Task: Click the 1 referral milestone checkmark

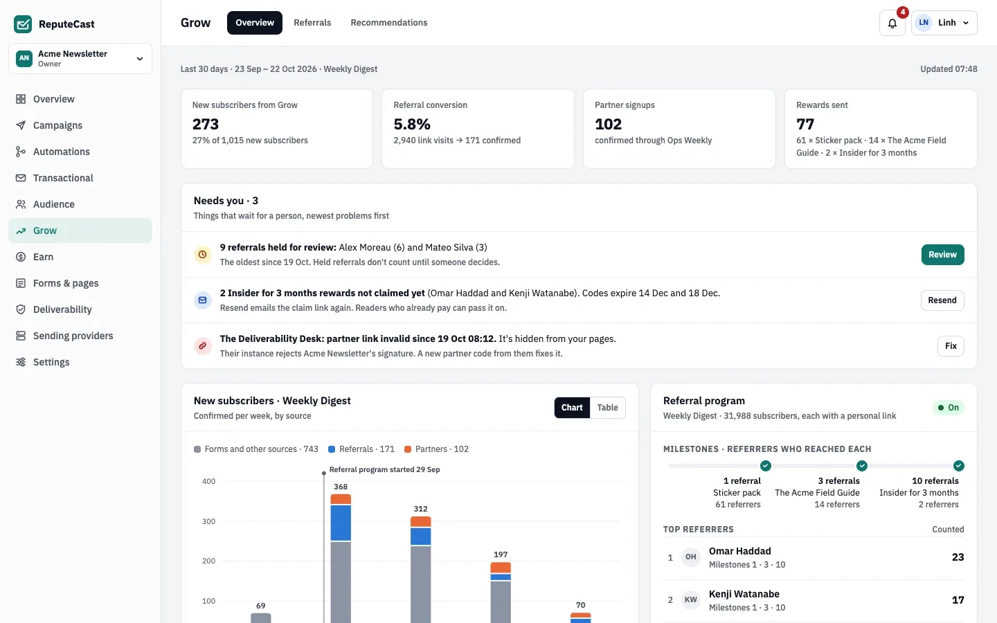Action: pos(766,466)
